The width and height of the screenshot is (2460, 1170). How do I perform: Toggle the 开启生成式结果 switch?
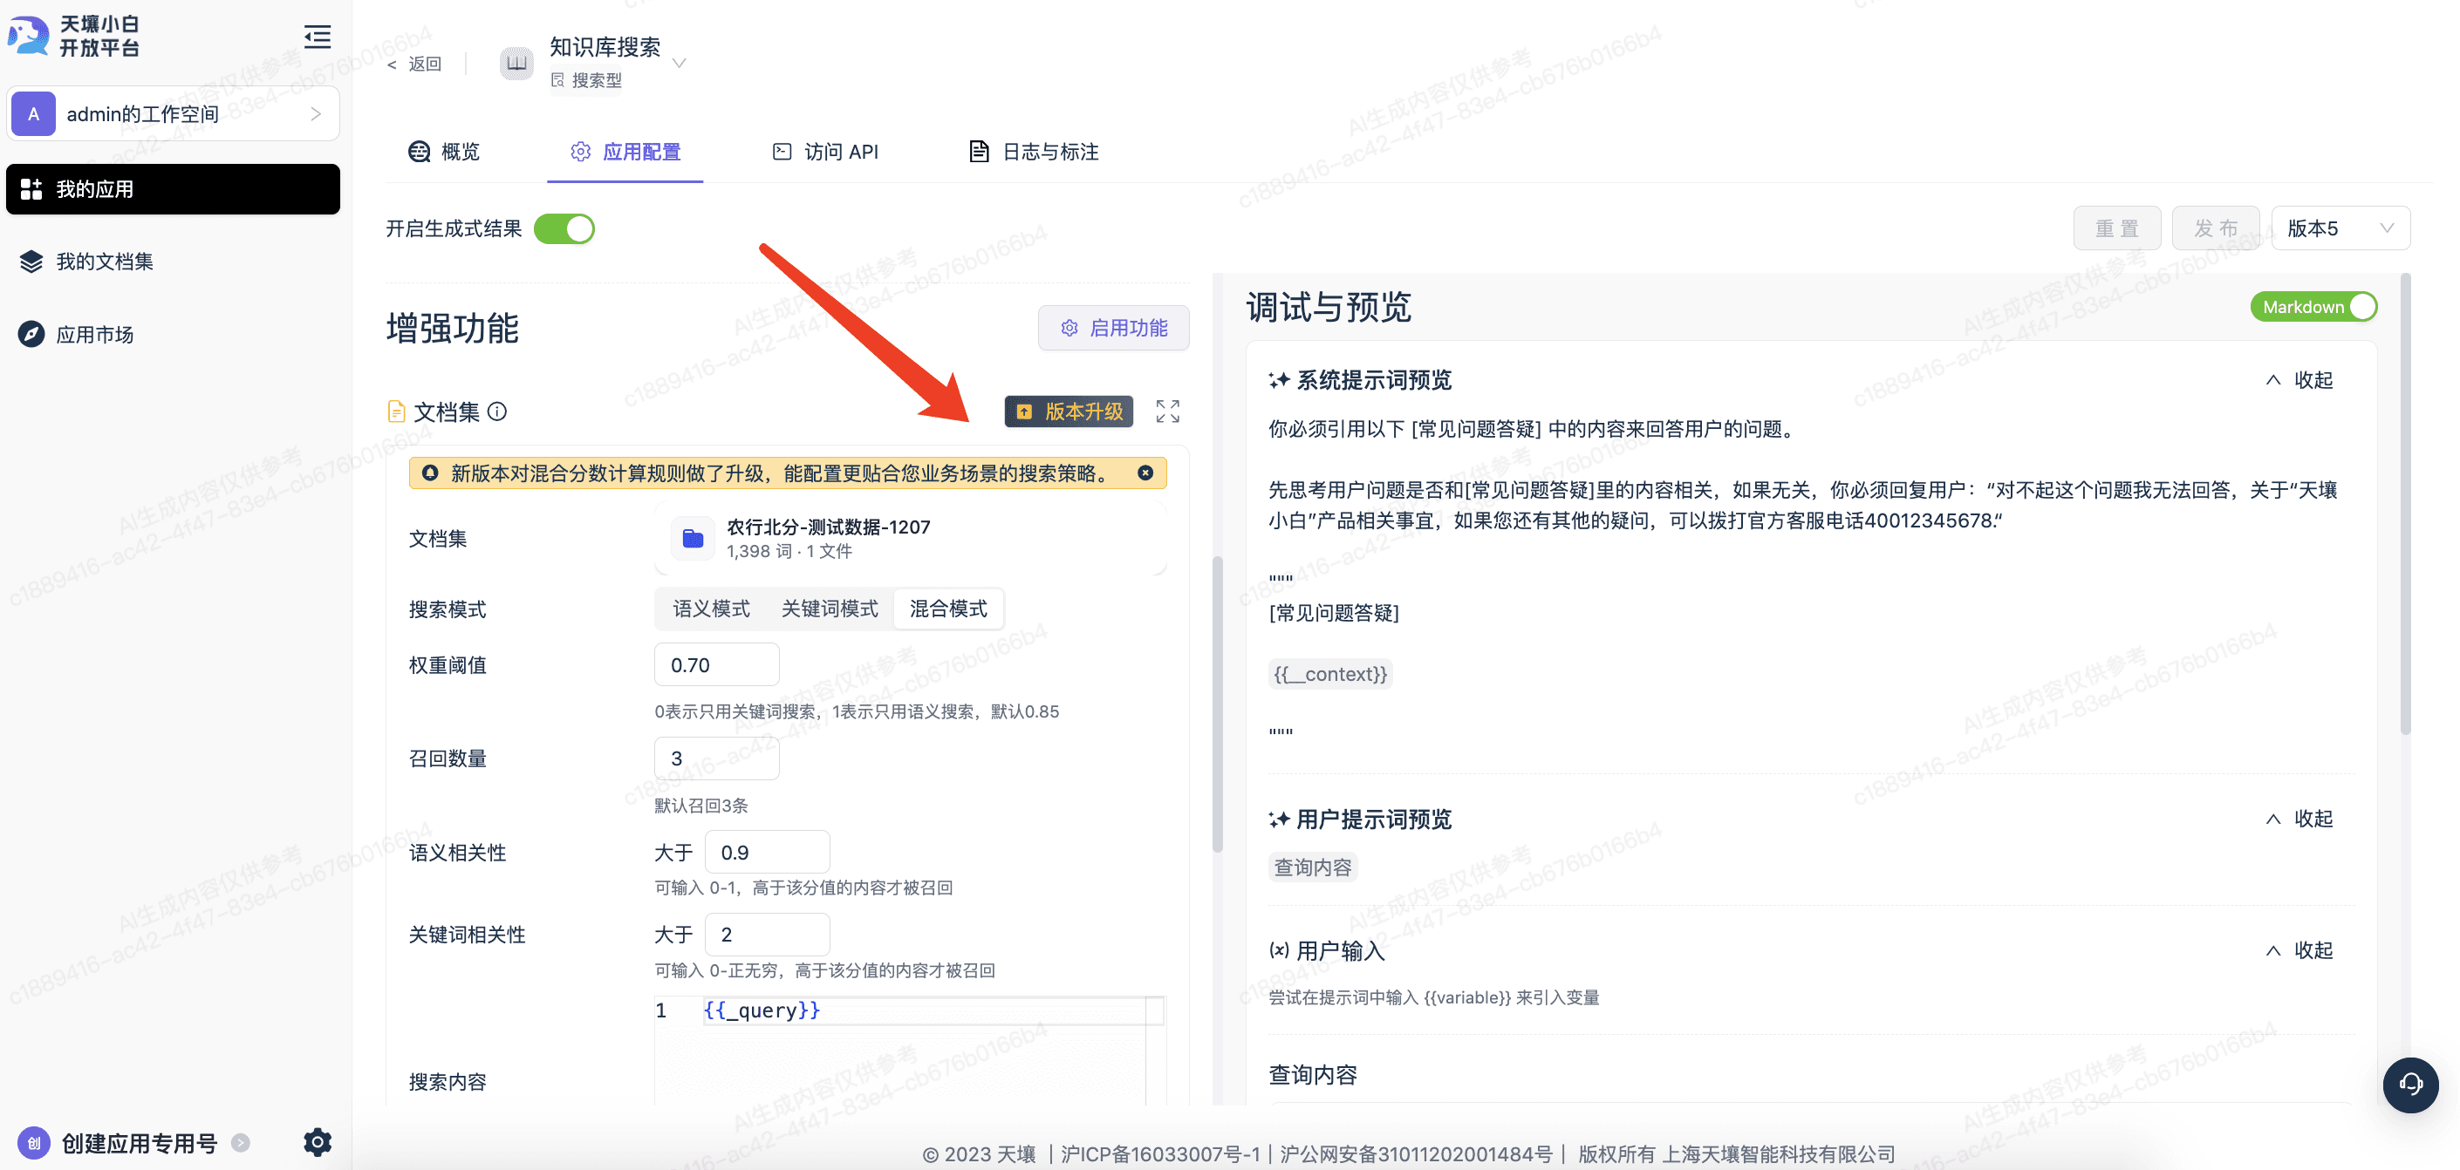(564, 229)
